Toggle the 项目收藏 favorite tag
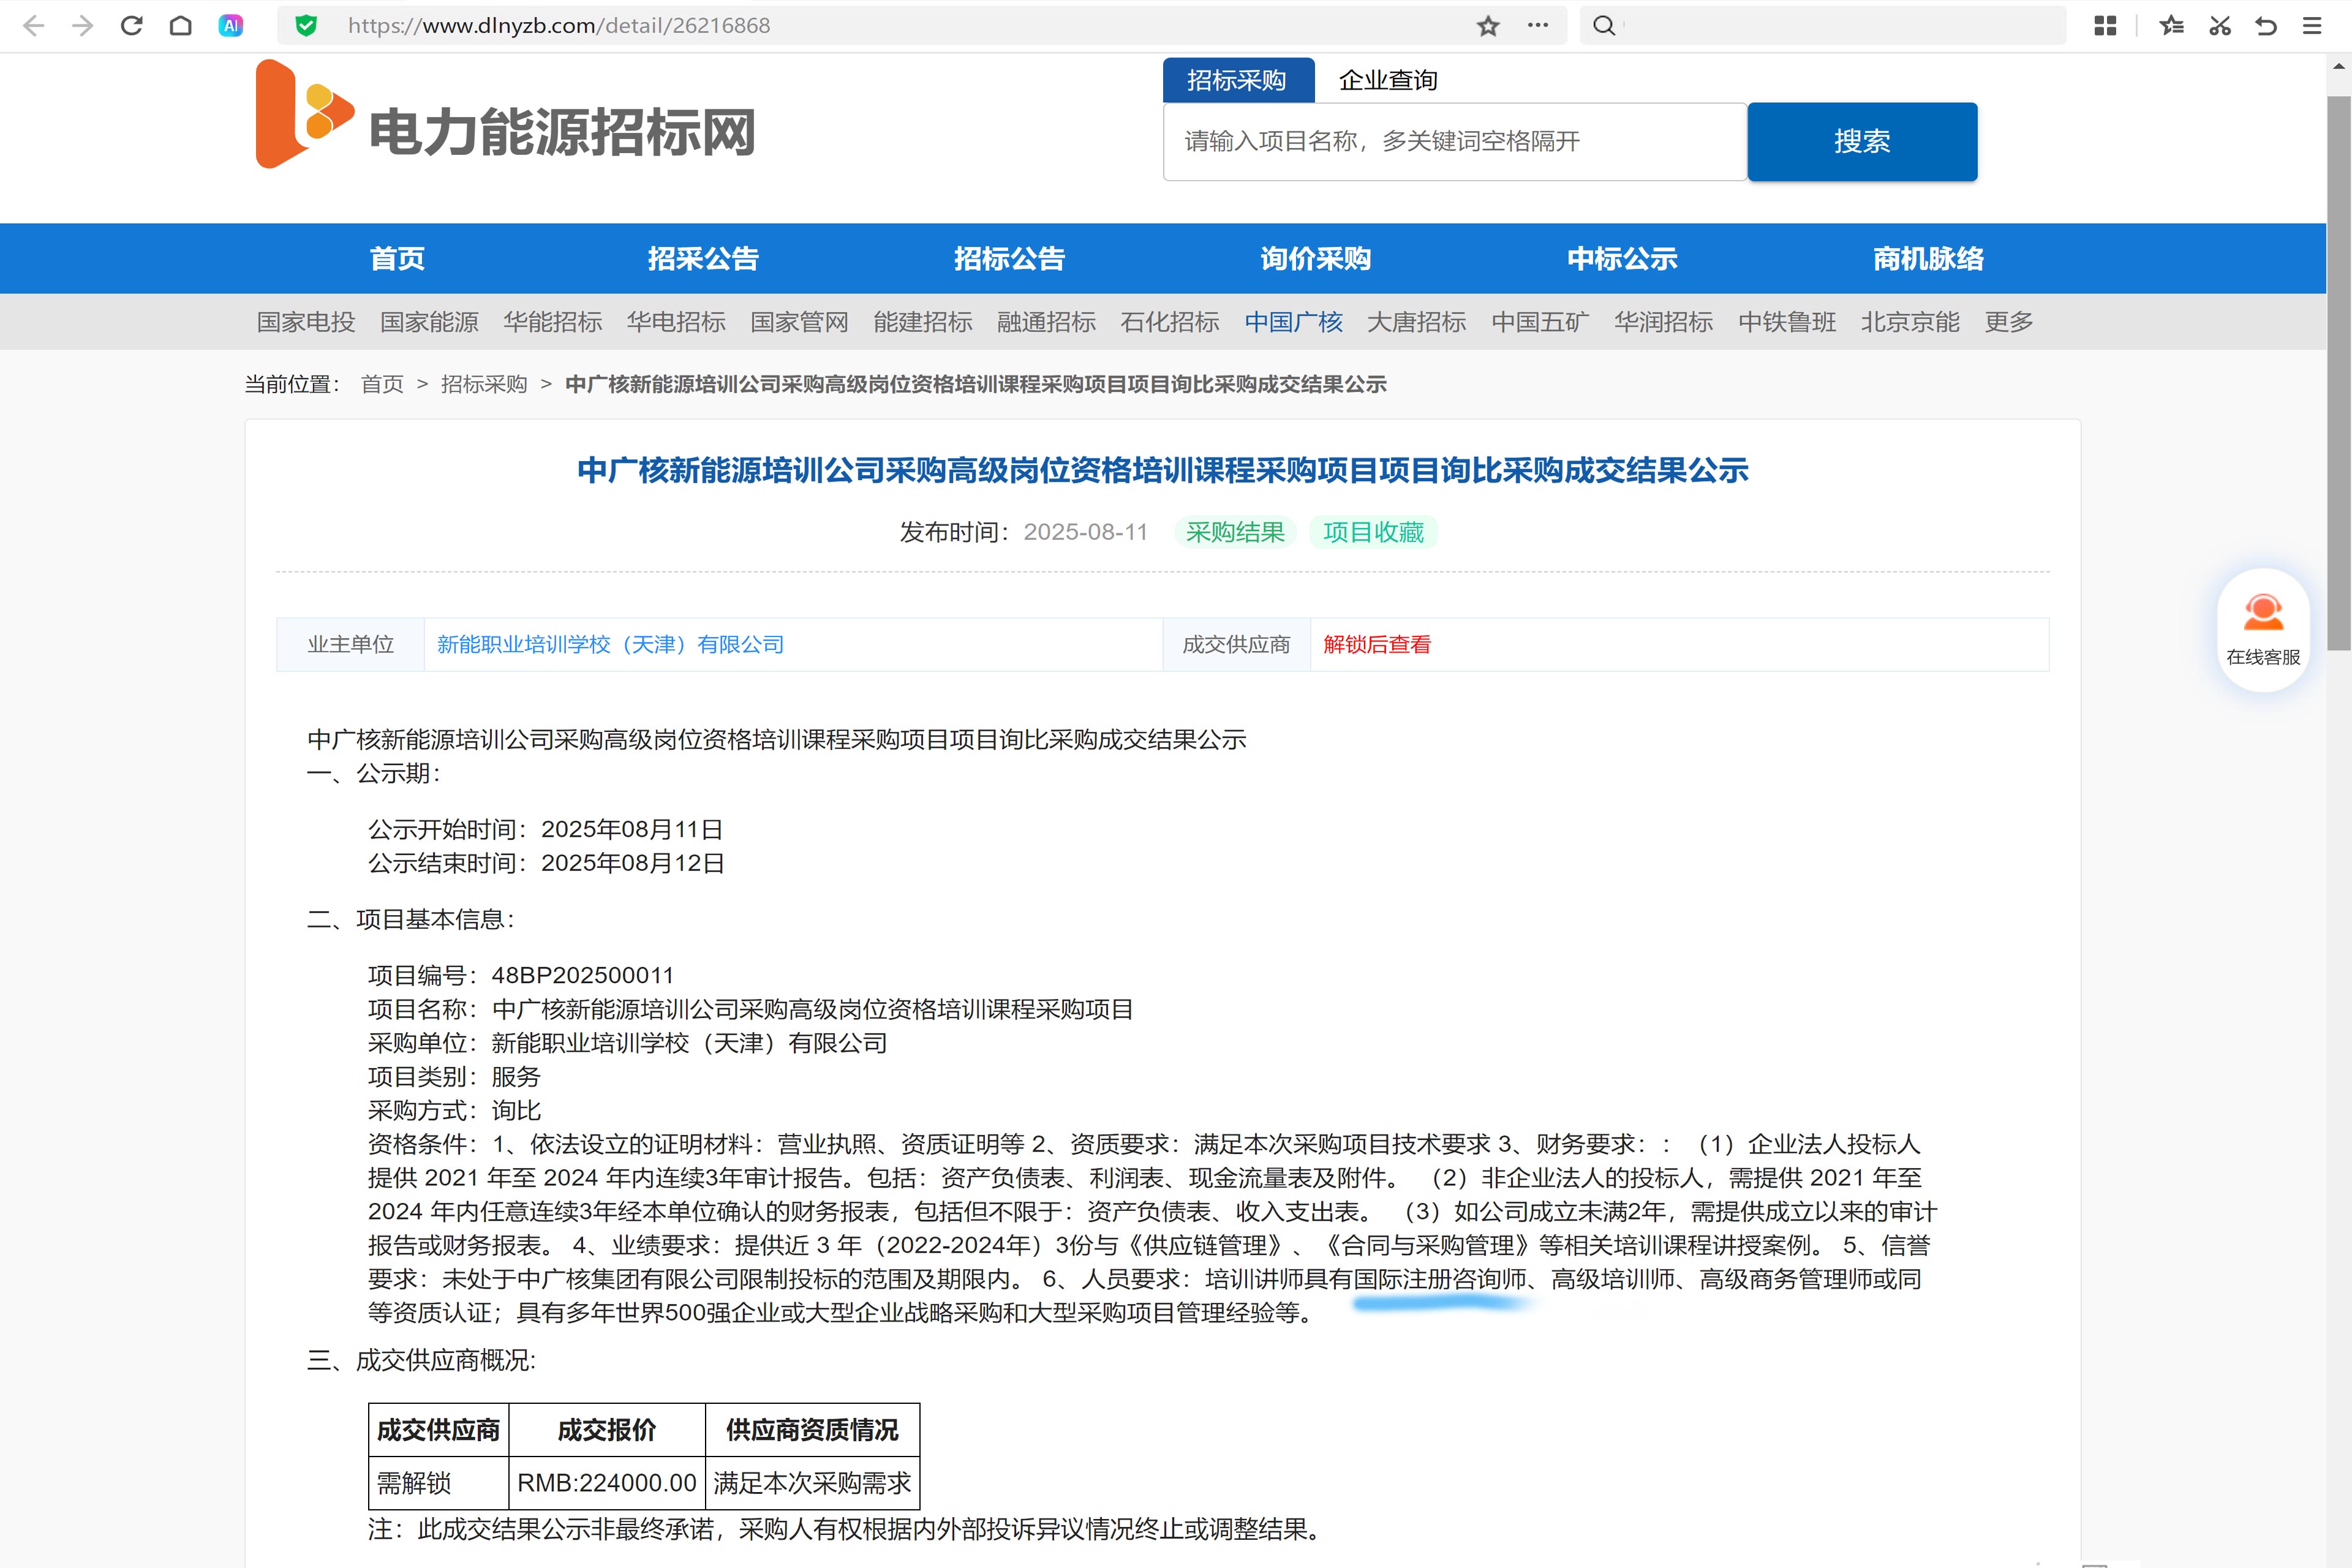 tap(1372, 532)
